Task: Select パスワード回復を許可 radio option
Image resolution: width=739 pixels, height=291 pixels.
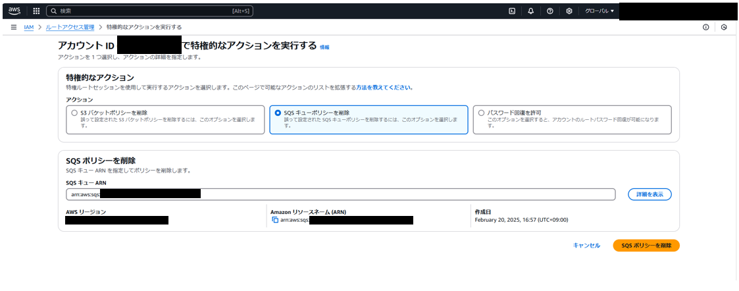Action: tap(481, 113)
